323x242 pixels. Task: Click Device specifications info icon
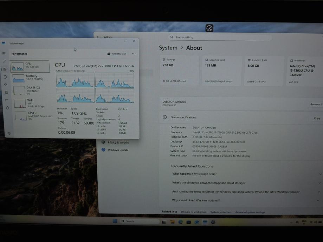click(164, 117)
